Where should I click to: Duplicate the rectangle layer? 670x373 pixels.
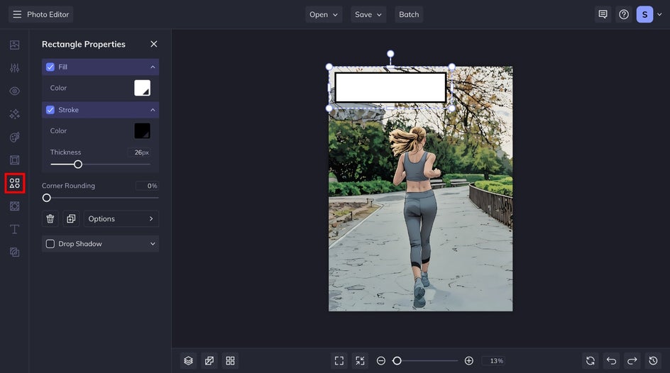tap(71, 218)
